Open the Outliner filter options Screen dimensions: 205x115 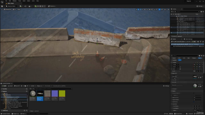(172, 11)
